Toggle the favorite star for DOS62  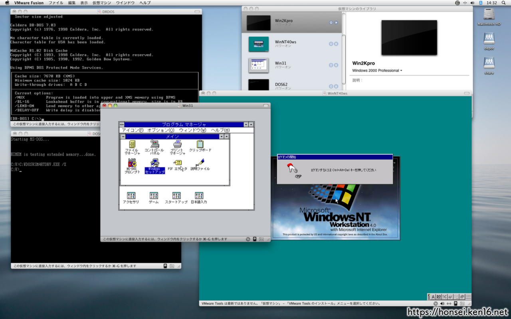(331, 86)
